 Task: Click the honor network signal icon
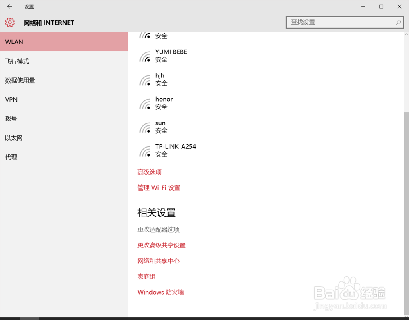coord(145,103)
